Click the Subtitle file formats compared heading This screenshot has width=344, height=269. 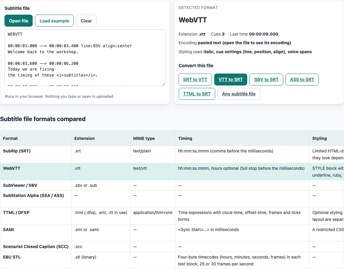tap(43, 119)
